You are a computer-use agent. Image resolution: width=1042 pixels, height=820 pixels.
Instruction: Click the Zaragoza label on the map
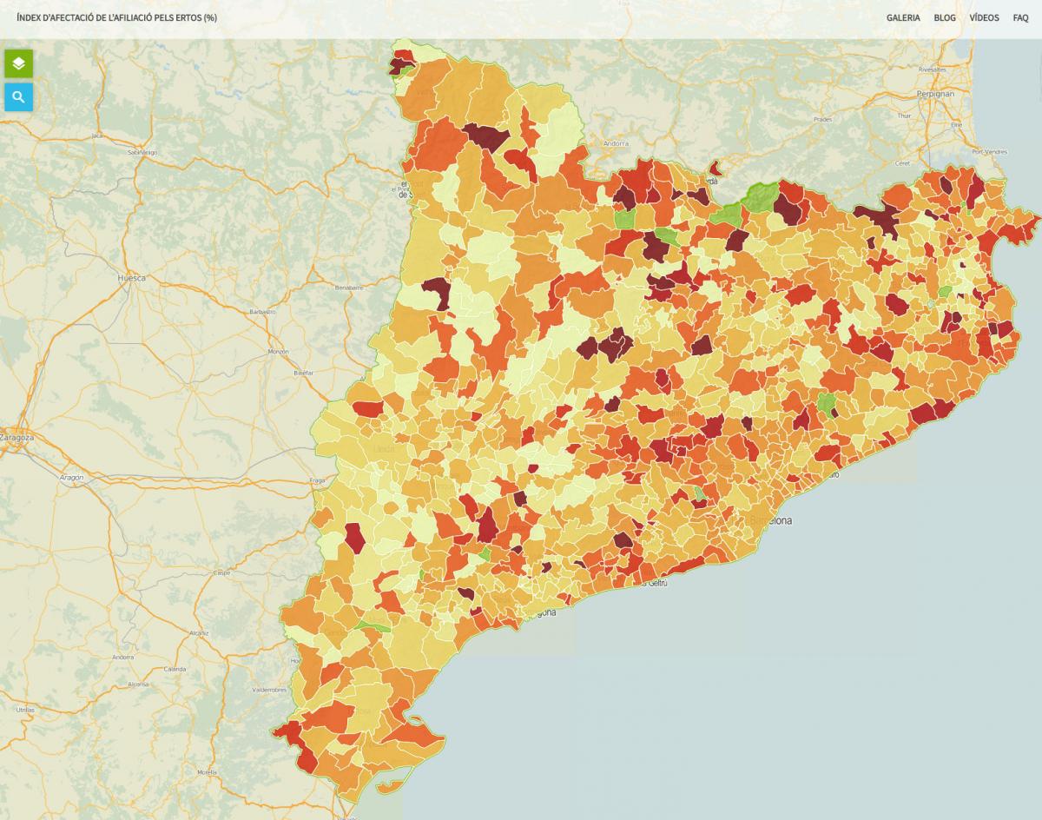click(x=17, y=438)
